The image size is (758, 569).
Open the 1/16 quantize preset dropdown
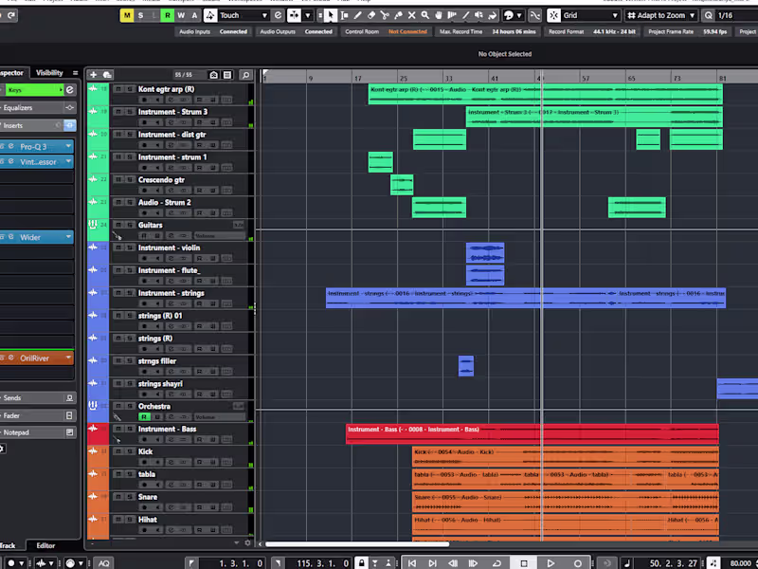pos(736,15)
